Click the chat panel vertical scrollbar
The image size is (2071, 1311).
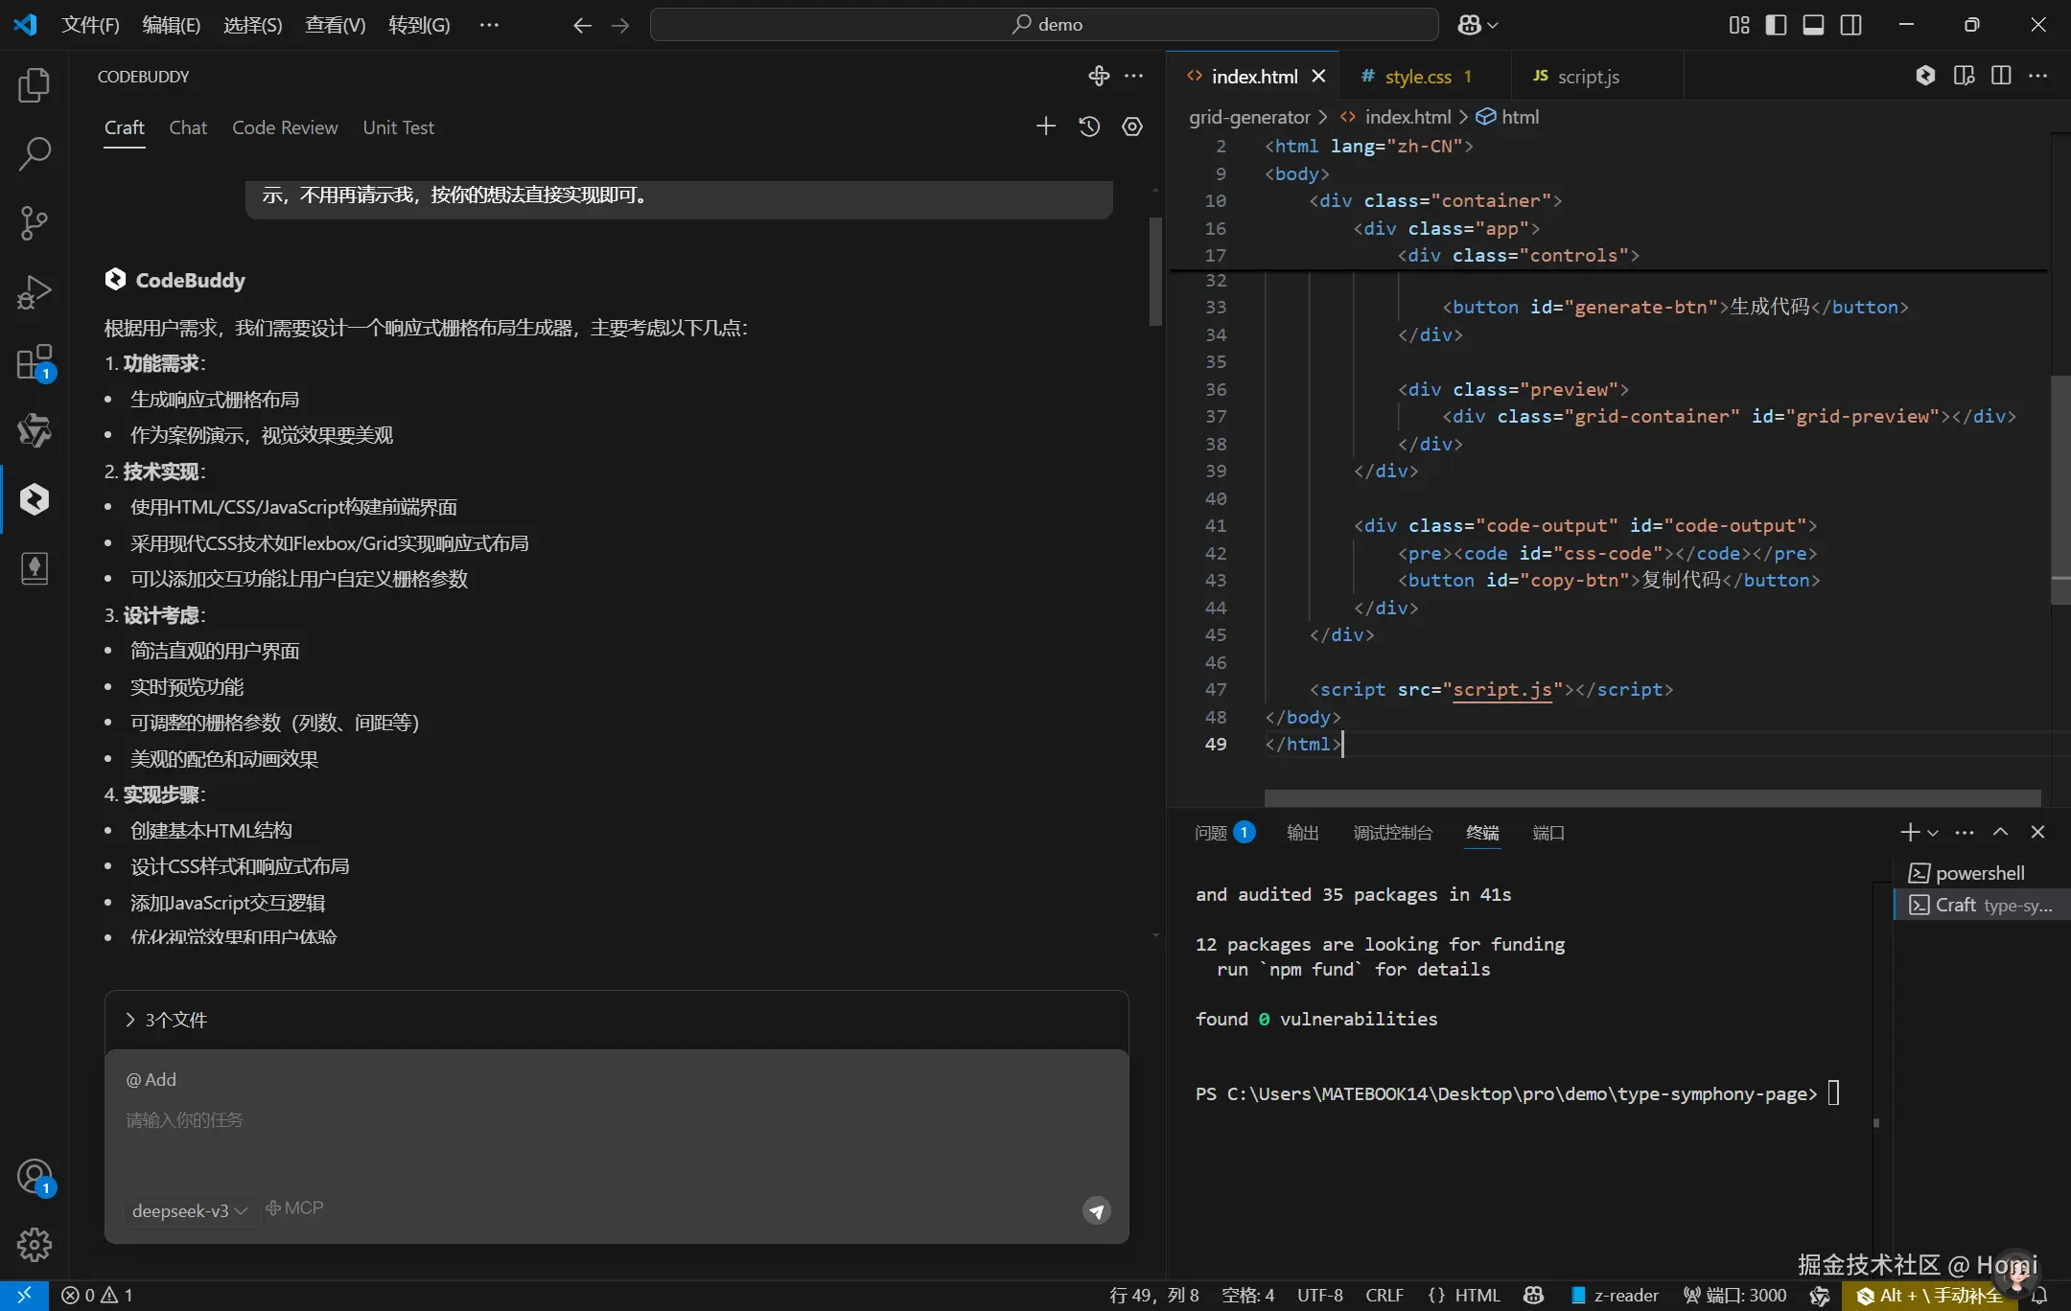click(1155, 271)
